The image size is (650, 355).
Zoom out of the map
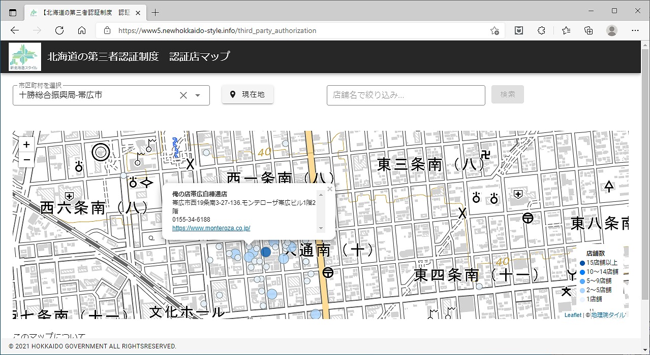point(26,160)
